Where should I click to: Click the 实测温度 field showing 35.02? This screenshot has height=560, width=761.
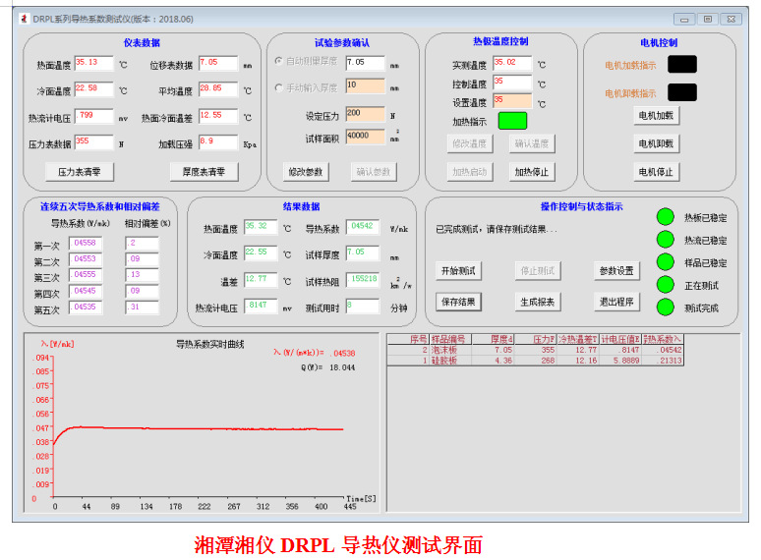pyautogui.click(x=512, y=64)
